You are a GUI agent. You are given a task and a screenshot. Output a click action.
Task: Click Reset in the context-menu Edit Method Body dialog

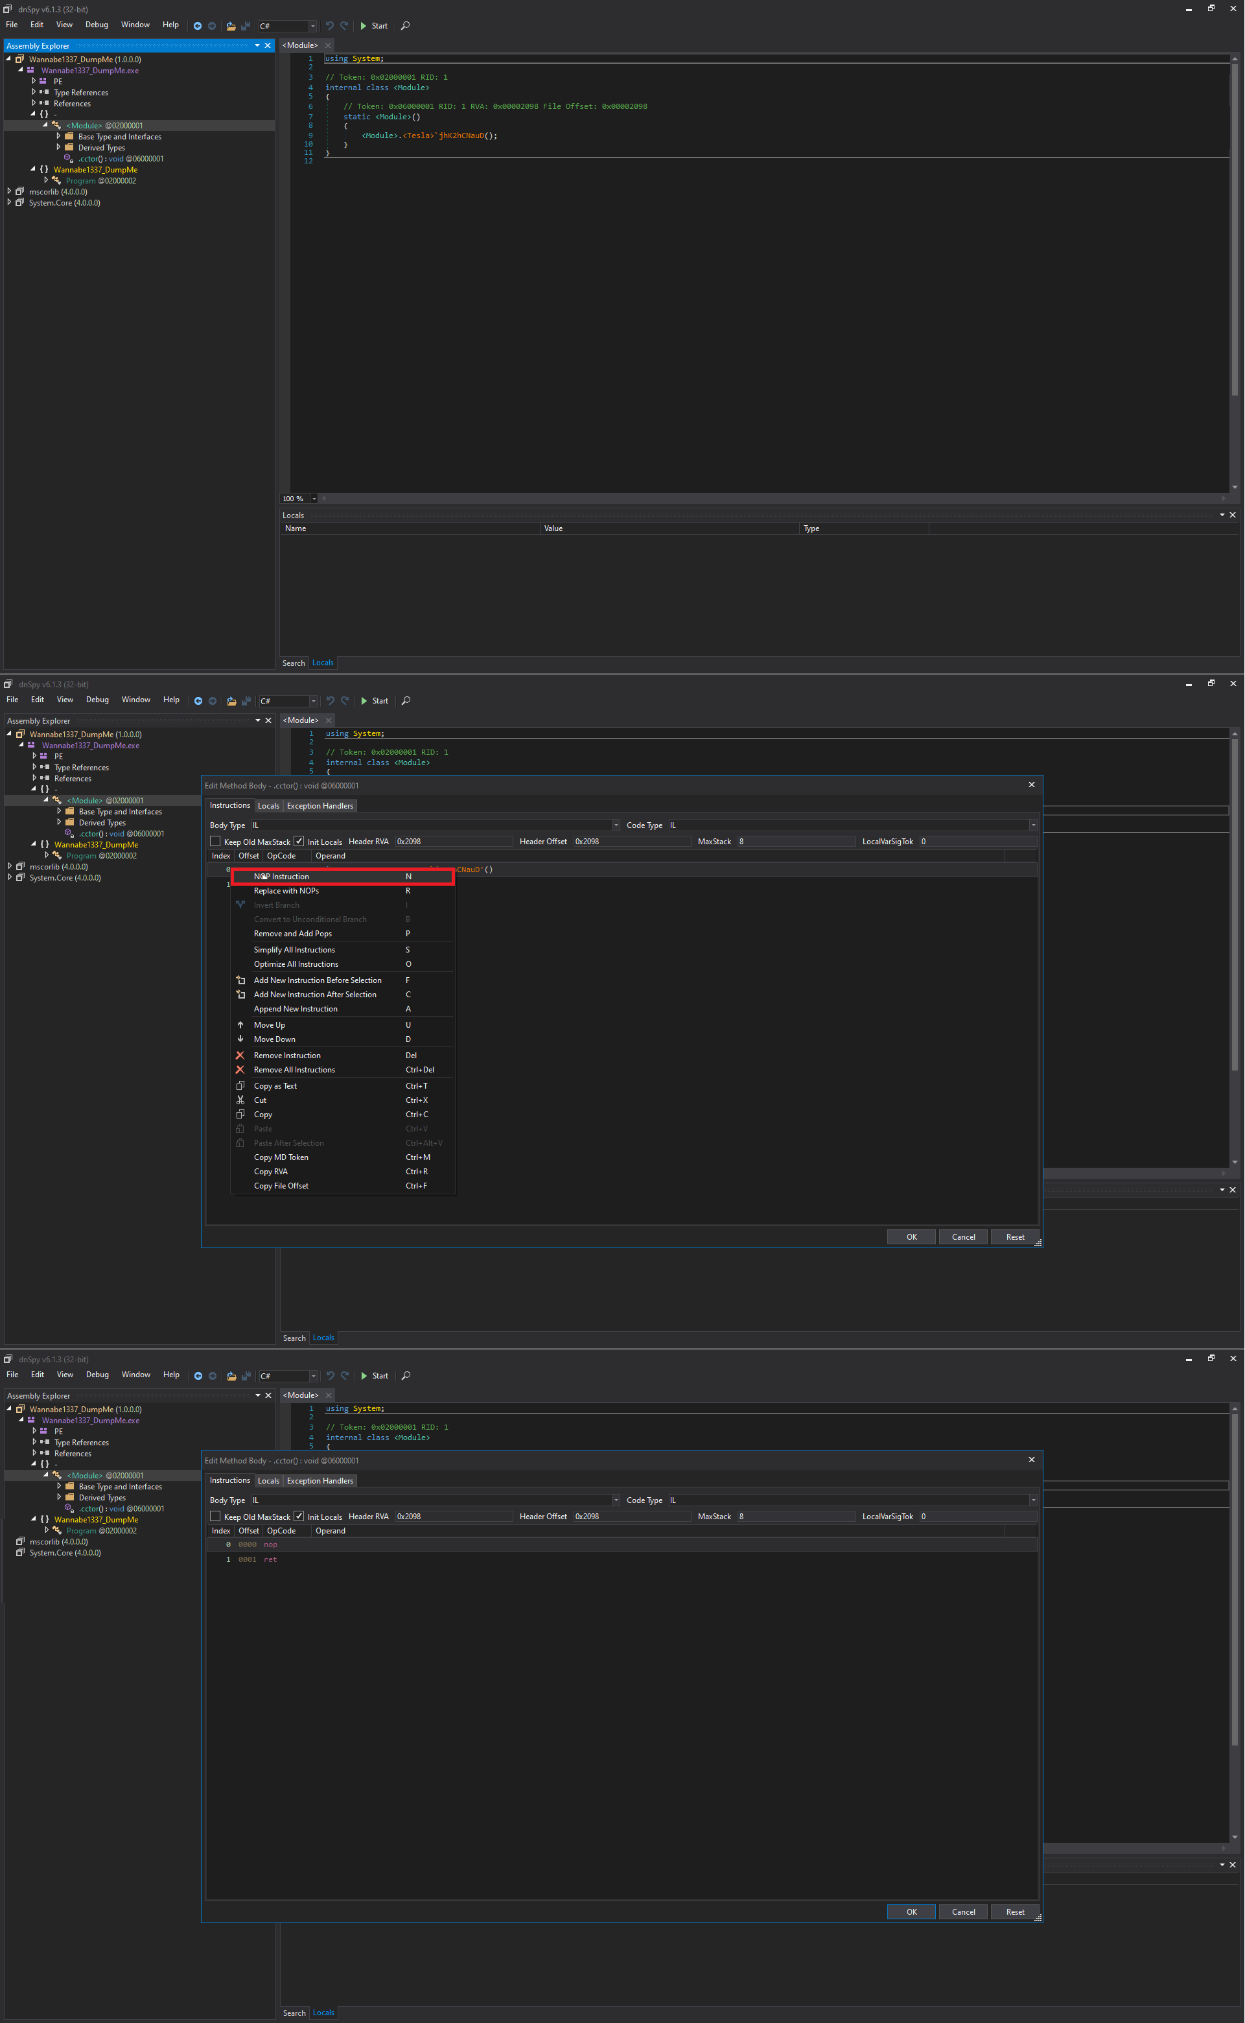click(1016, 1237)
